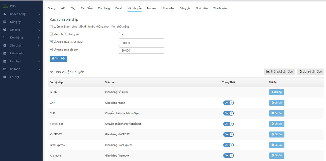Click the Đồng giá ship các tỉnh input
The width and height of the screenshot is (326, 161).
[x=142, y=50]
